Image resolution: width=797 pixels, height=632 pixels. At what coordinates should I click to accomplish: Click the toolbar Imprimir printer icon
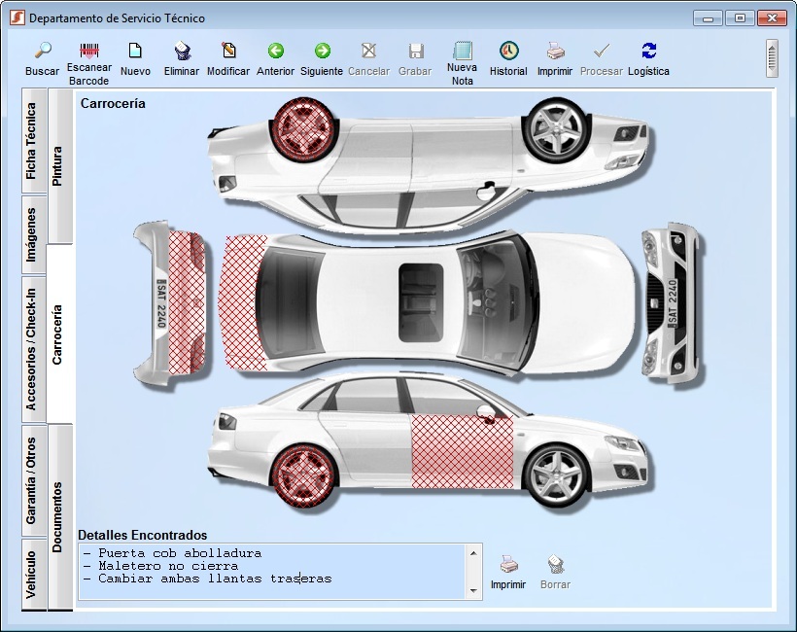coord(555,52)
